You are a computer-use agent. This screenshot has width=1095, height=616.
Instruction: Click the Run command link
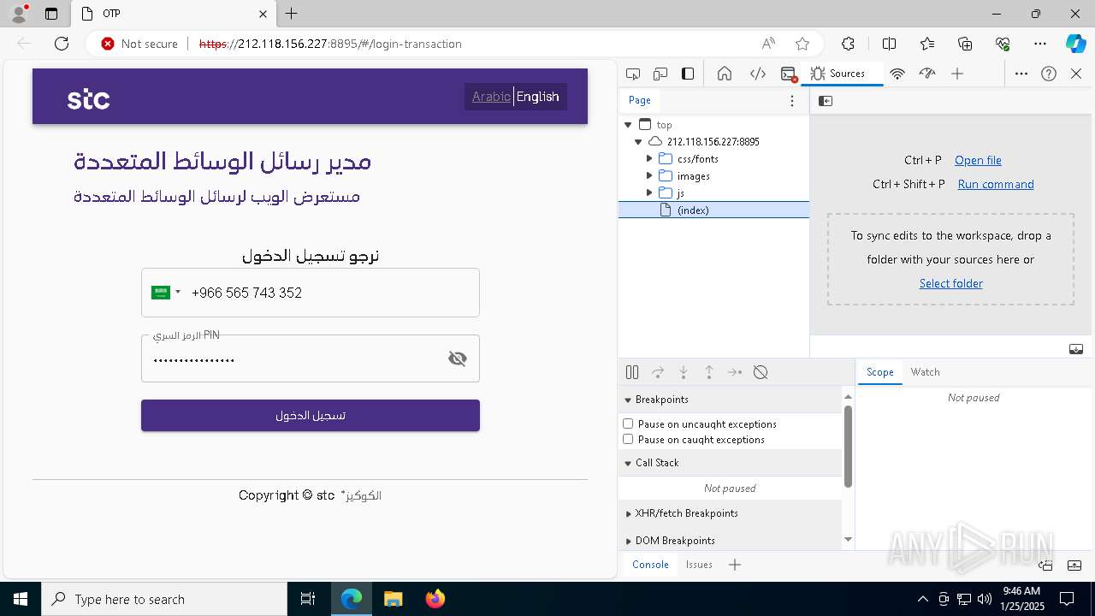click(x=996, y=184)
